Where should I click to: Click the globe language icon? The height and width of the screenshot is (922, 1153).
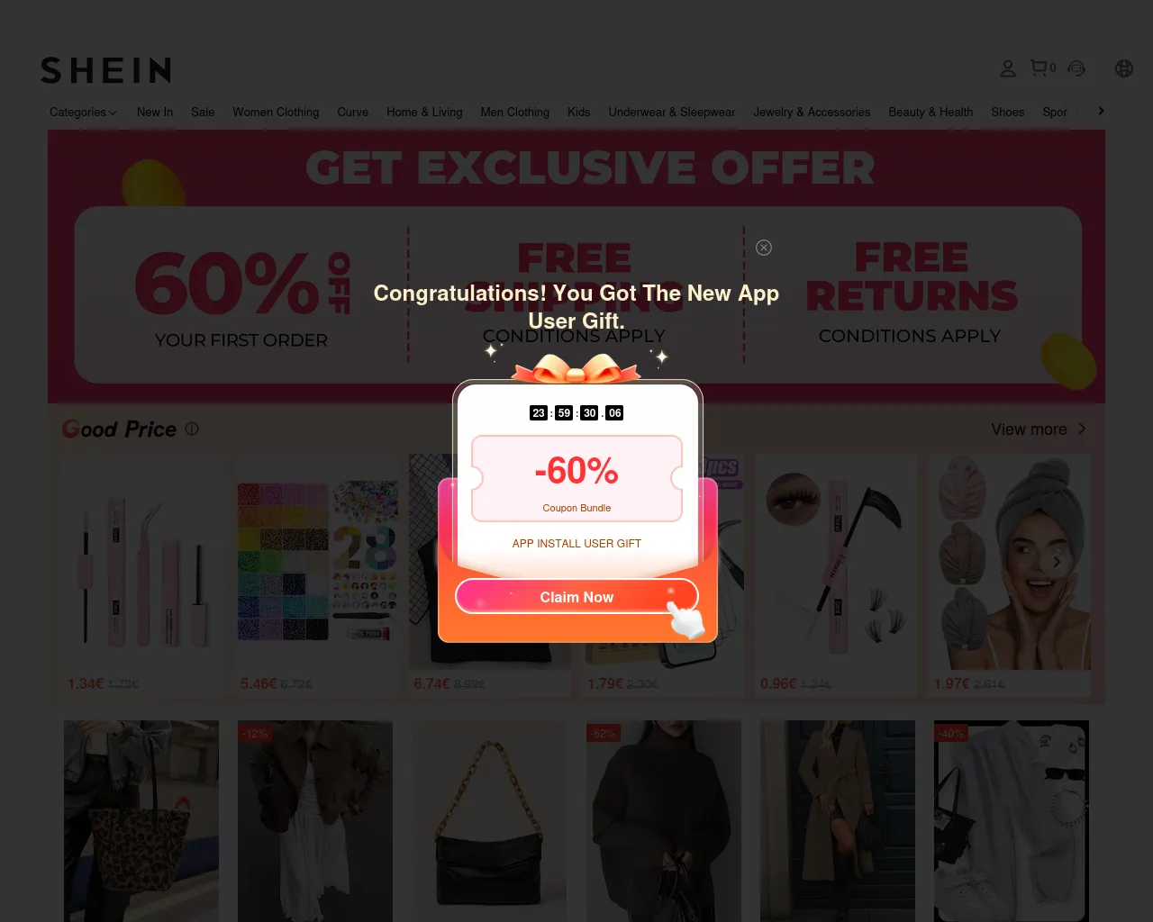(x=1124, y=68)
